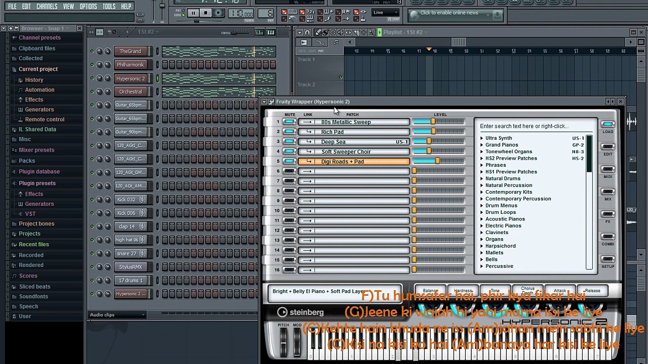Mute the Digi Roads + Pad slot

point(289,161)
